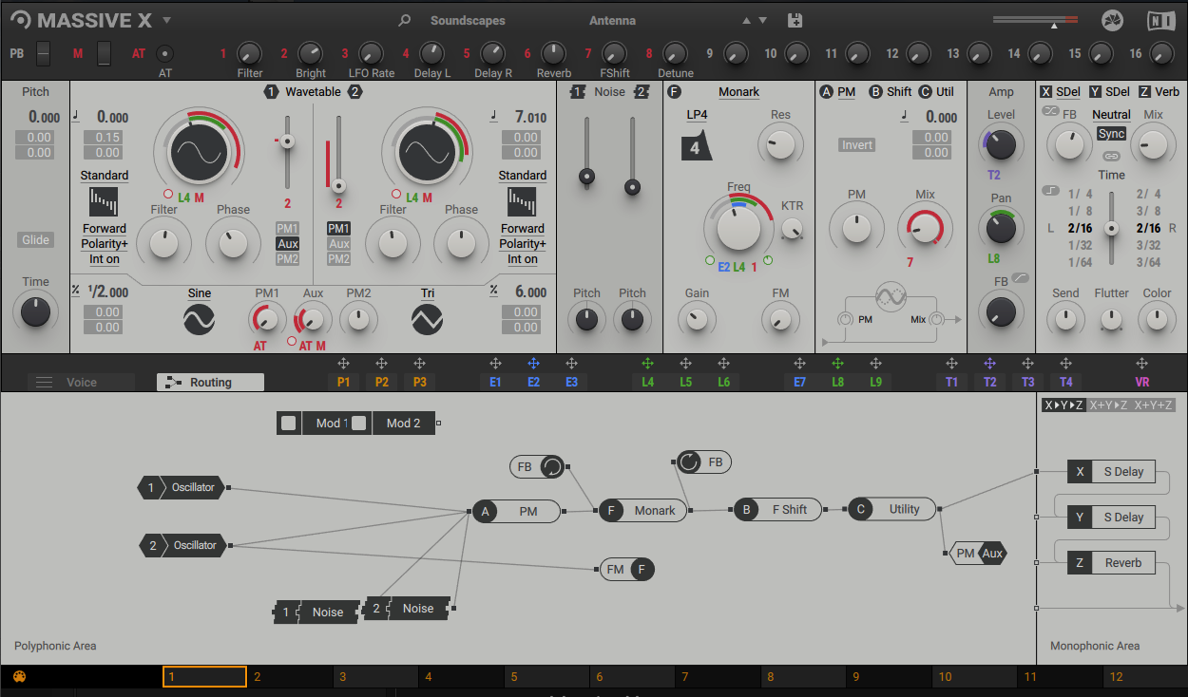Click the delay time link chain icon
Viewport: 1188px width, 697px height.
(x=1111, y=155)
